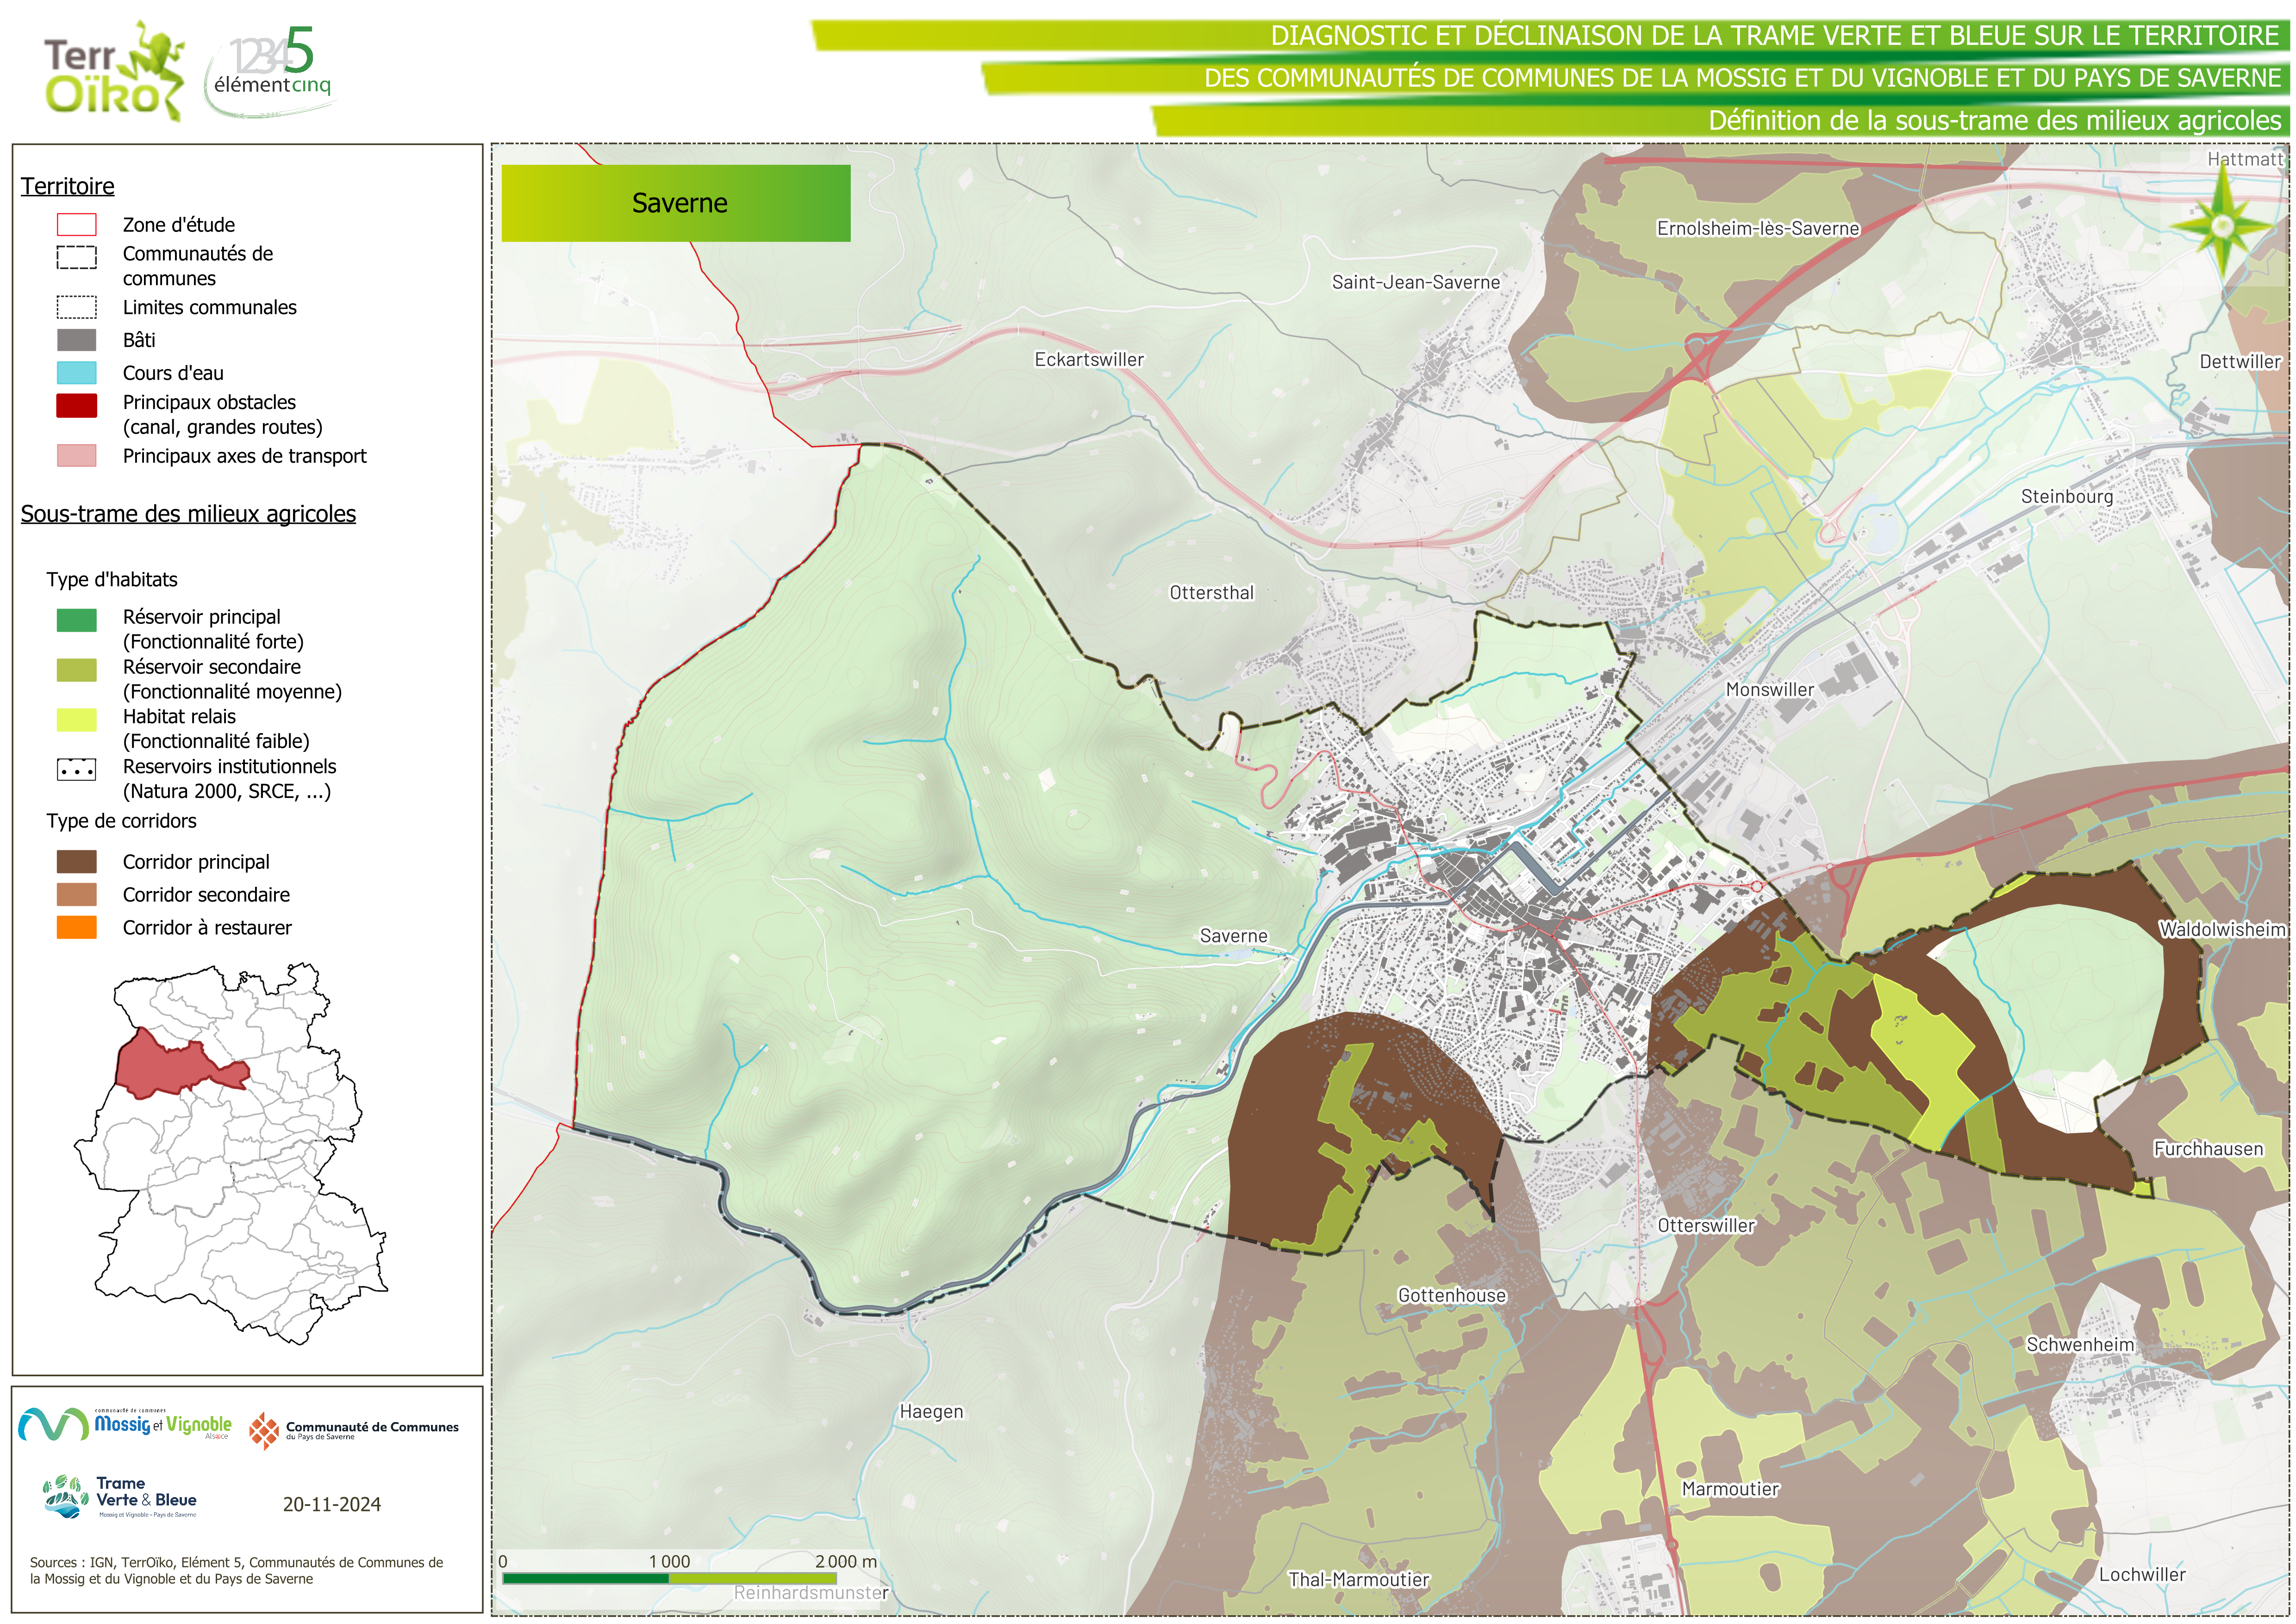Click the Communautés de communes dashed legend symbol
The width and height of the screenshot is (2296, 1624).
pyautogui.click(x=76, y=258)
